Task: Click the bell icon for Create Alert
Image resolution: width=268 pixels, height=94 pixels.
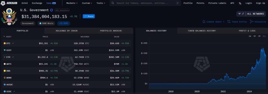Action: [204, 22]
